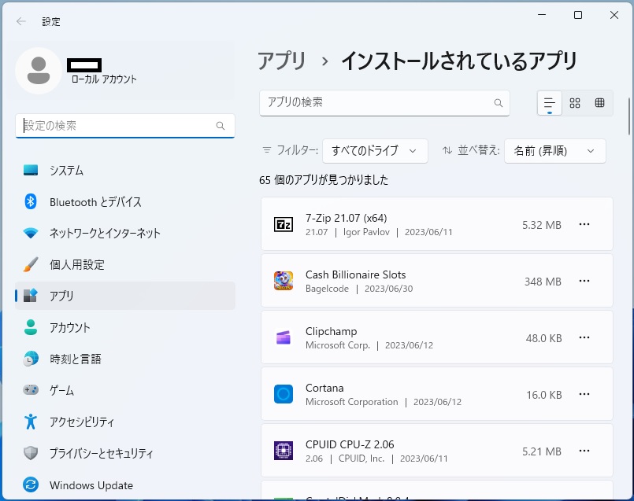Open the すべてのドライブ filter dropdown
The image size is (634, 501).
coord(375,151)
